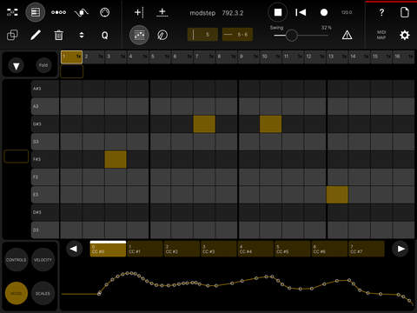The height and width of the screenshot is (313, 417).
Task: Tap the G#3 note row label
Action: (x=45, y=124)
